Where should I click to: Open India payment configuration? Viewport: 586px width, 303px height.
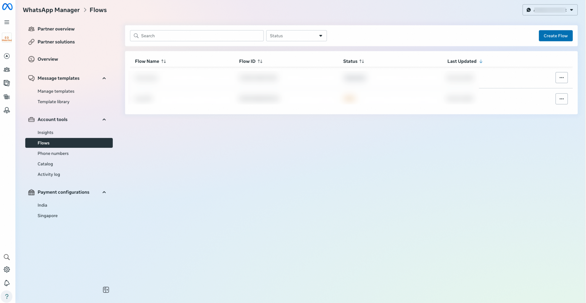pos(43,205)
